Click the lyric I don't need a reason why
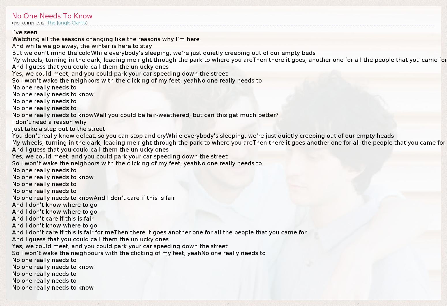 tap(49, 122)
